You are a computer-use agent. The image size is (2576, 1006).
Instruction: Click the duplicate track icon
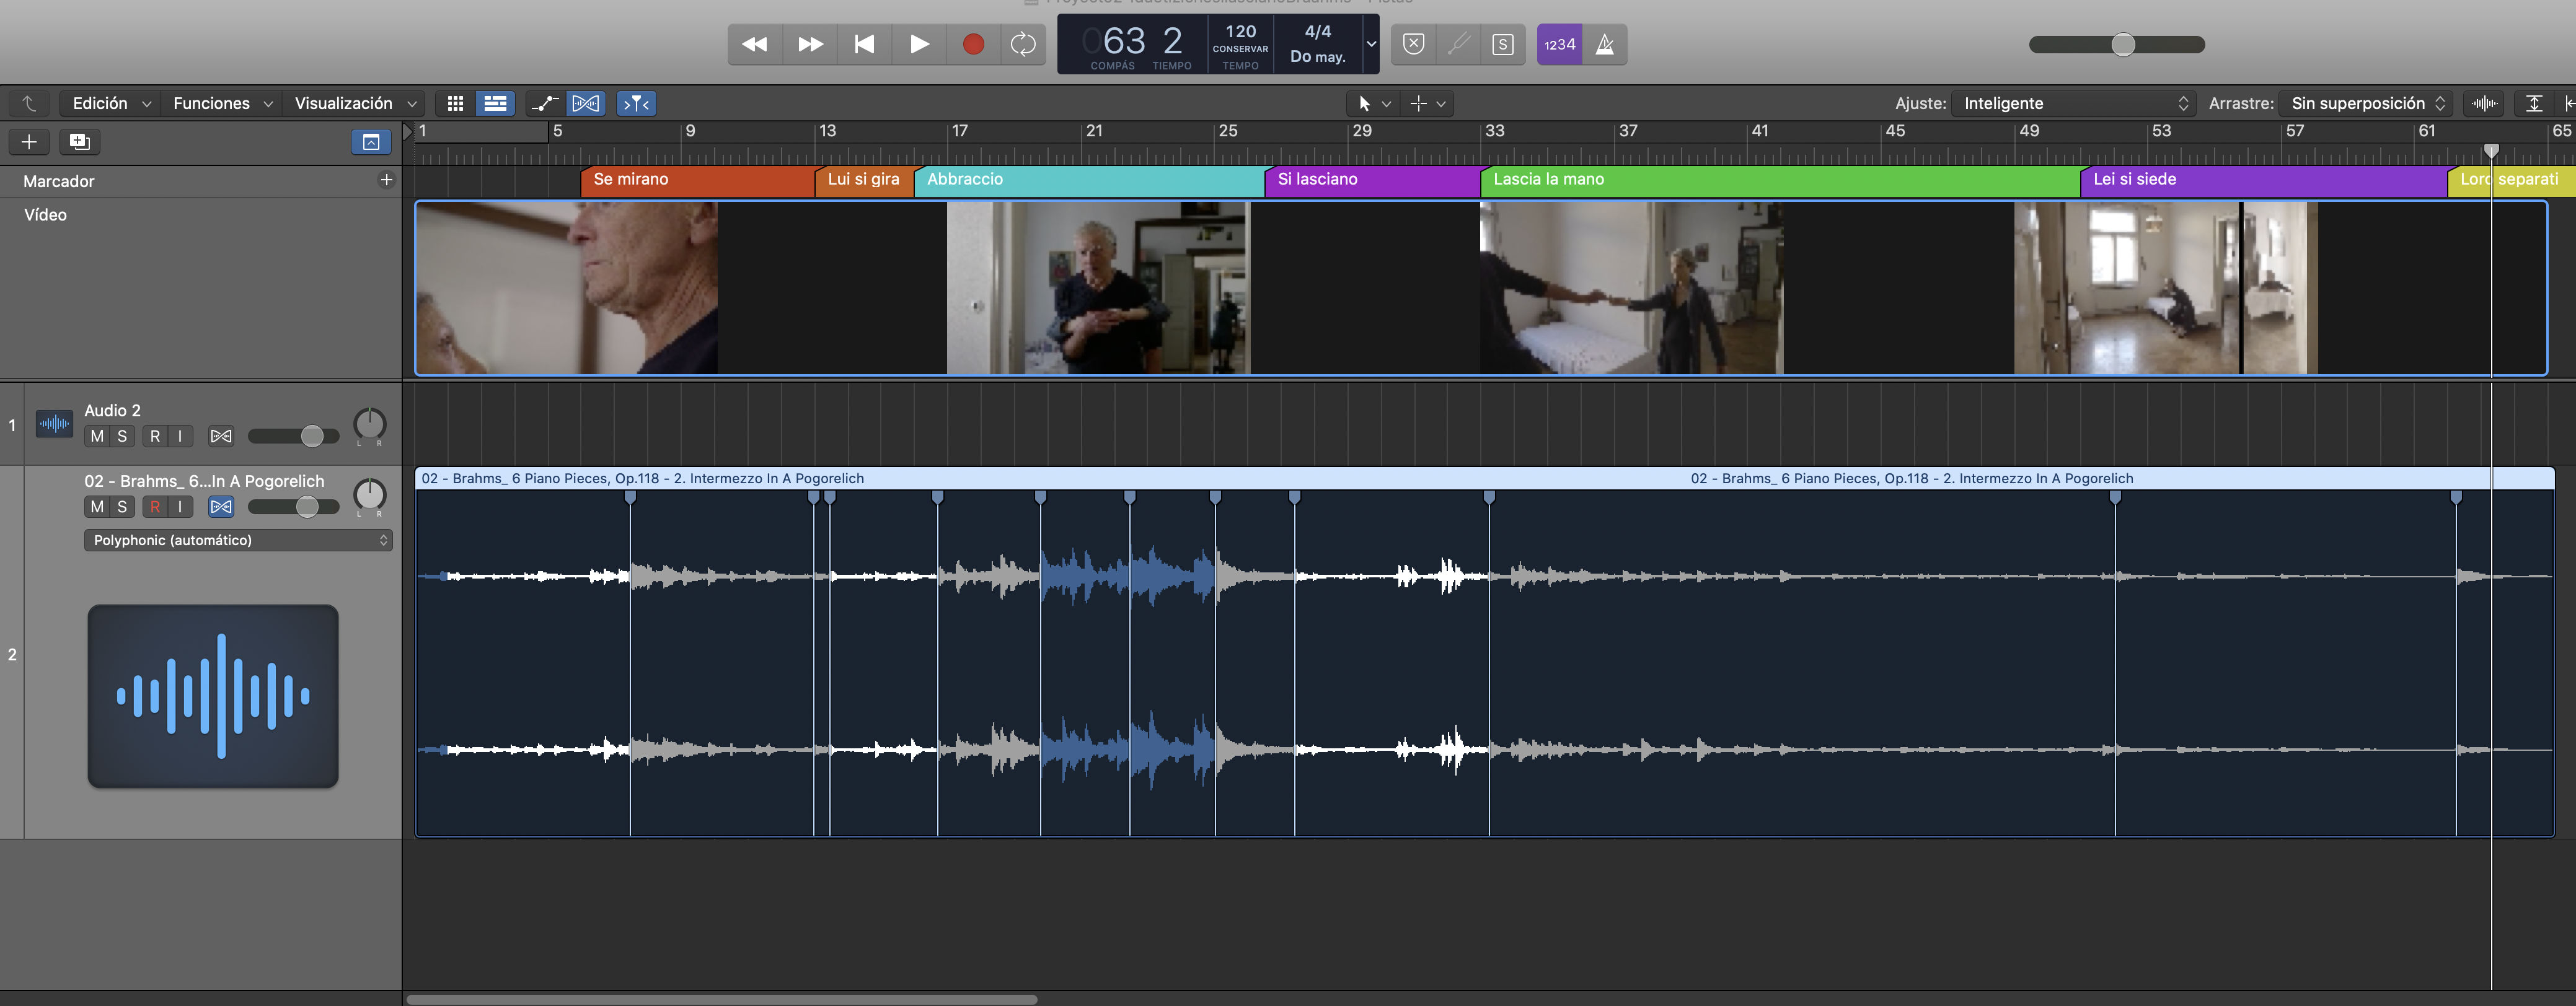(79, 142)
